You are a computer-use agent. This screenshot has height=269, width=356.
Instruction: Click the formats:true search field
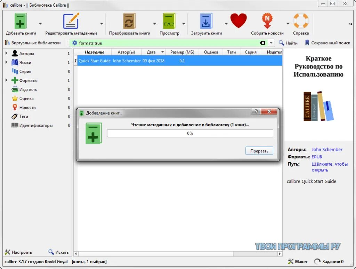click(x=168, y=43)
